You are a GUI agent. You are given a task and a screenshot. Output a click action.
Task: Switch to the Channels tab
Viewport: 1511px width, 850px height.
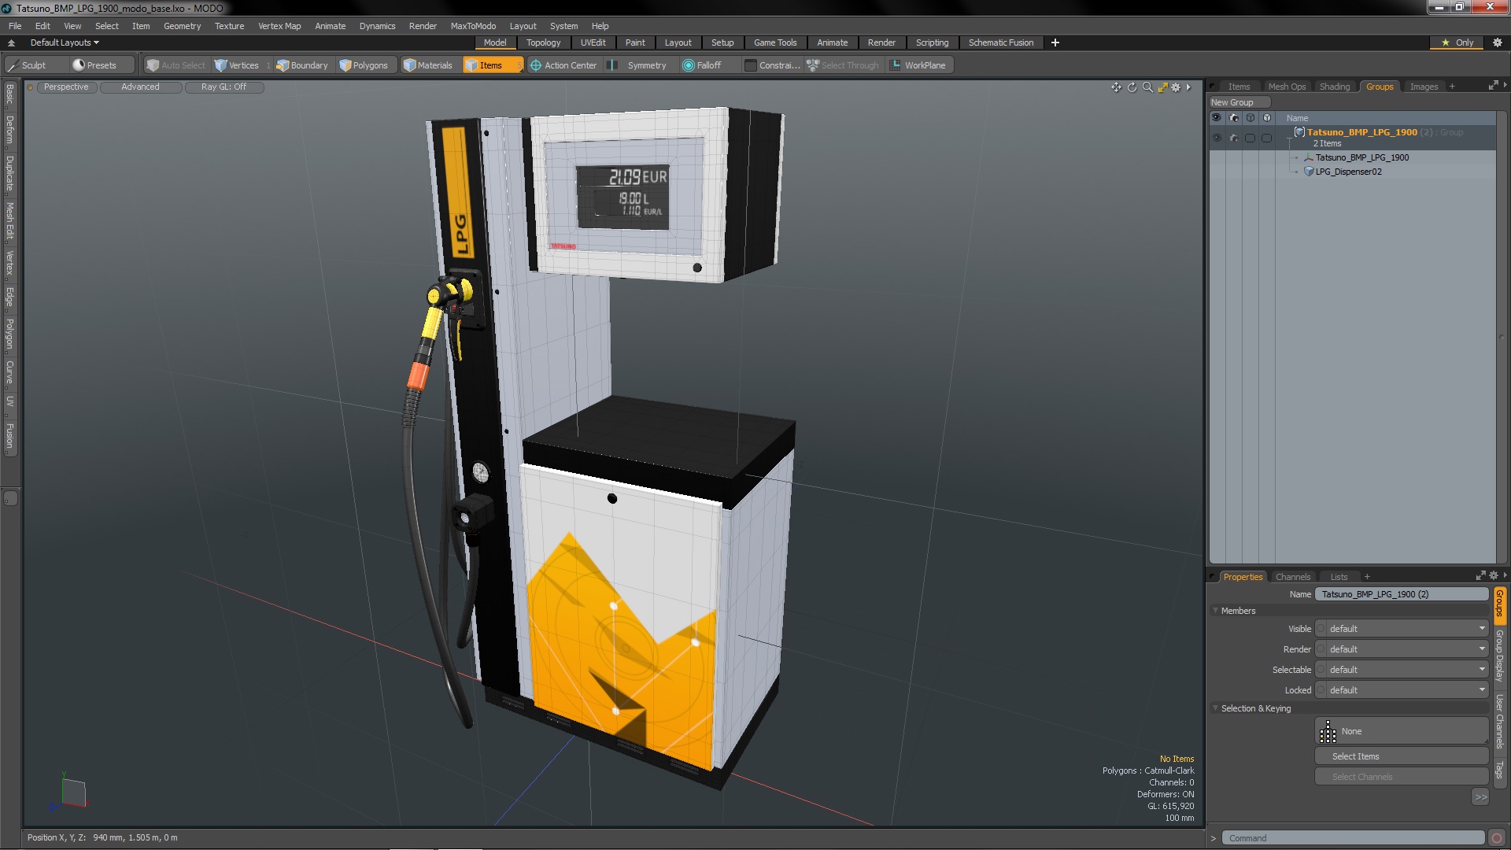(1293, 577)
